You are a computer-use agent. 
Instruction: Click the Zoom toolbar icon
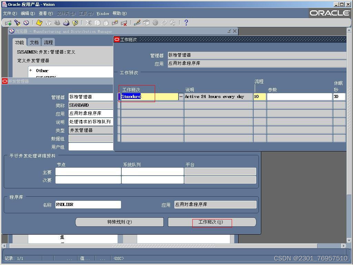tap(146, 23)
